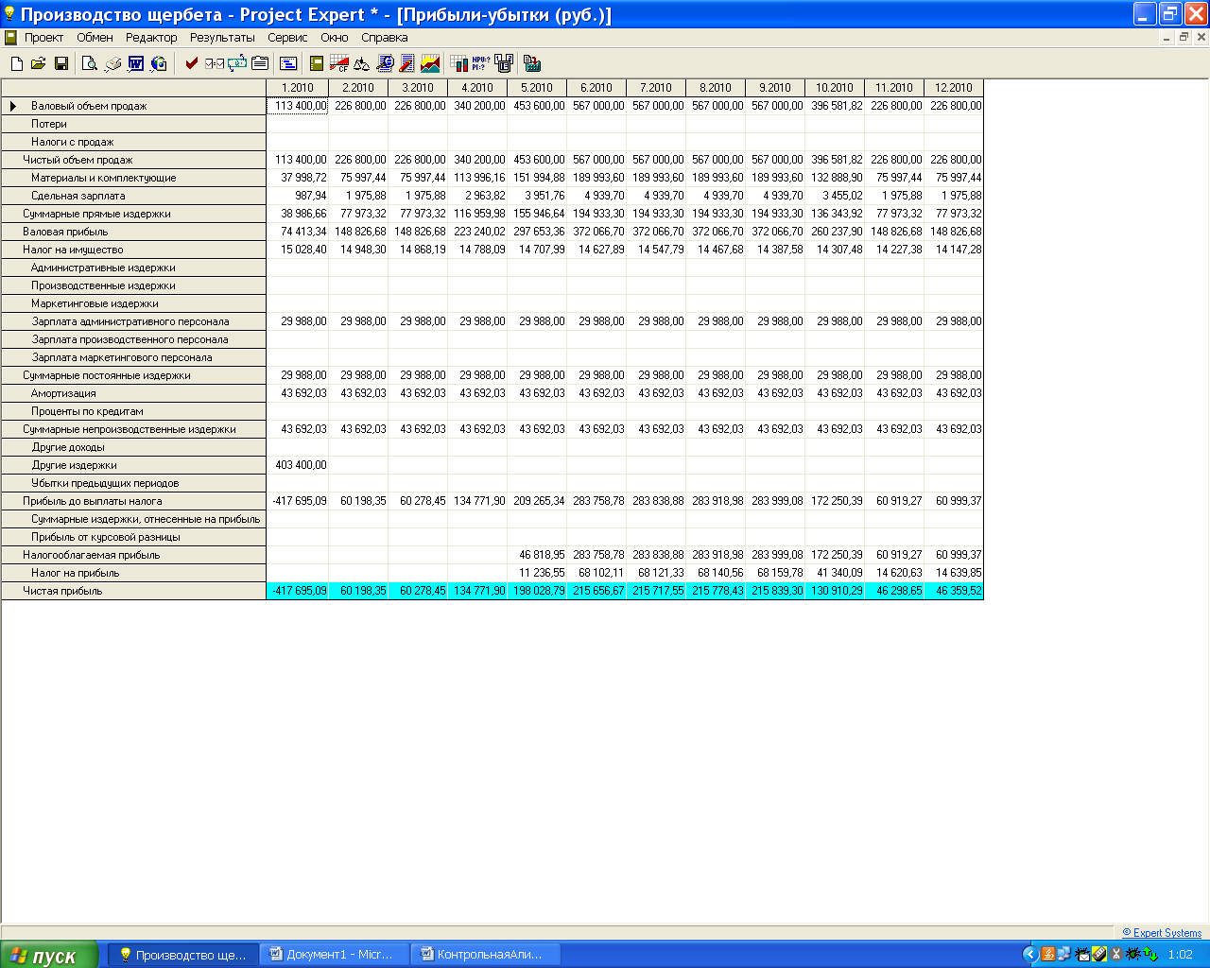
Task: Export the report to Word via the W icon
Action: point(136,63)
